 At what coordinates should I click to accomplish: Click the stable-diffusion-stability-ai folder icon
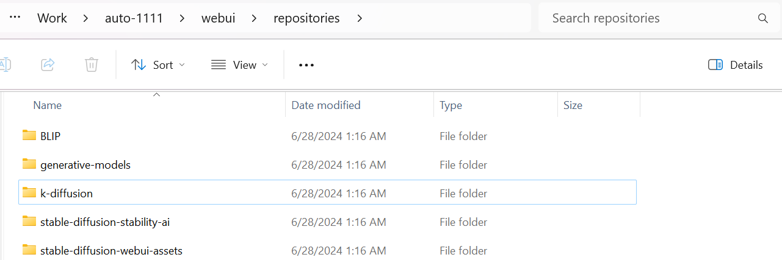click(29, 222)
